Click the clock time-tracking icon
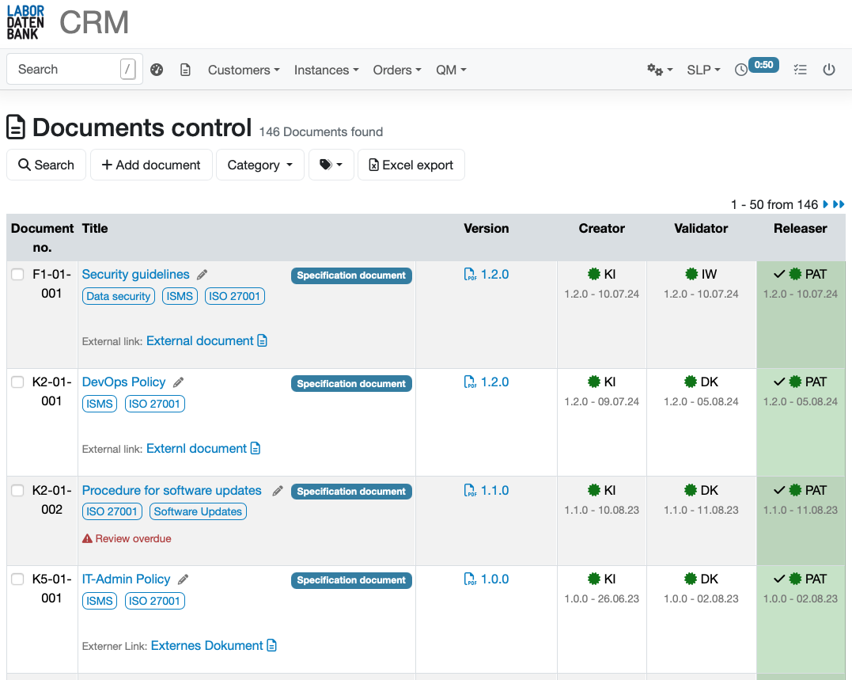Image resolution: width=852 pixels, height=680 pixels. (x=740, y=70)
